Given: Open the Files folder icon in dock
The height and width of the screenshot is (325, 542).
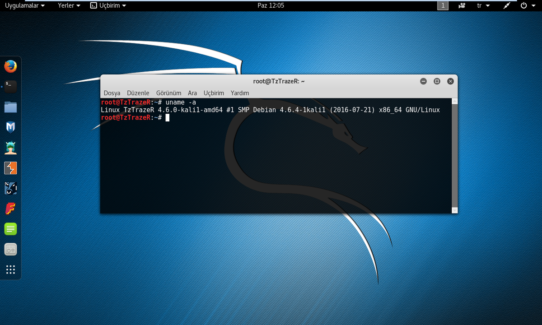Looking at the screenshot, I should [x=10, y=107].
